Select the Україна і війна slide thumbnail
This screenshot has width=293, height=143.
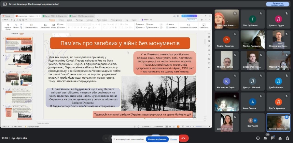pyautogui.click(x=19, y=61)
